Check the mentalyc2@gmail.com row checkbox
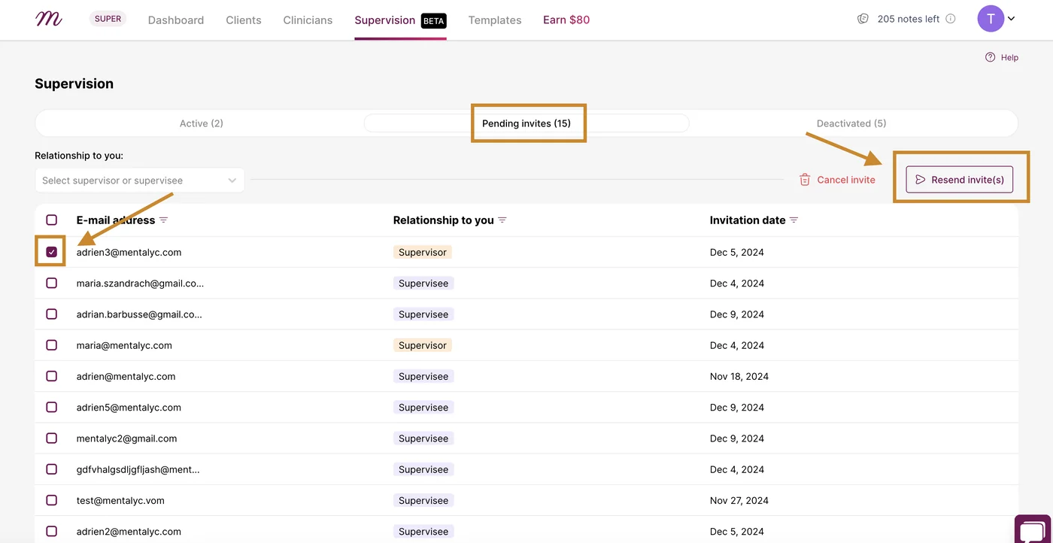Screen dimensions: 1053x543 click(x=52, y=438)
